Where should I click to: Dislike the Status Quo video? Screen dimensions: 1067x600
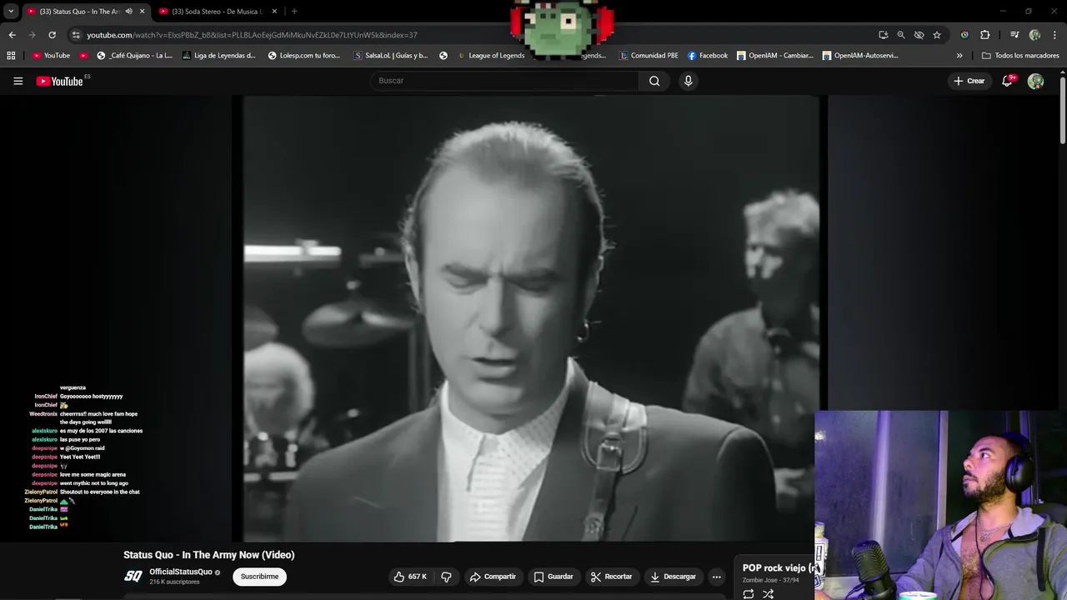447,577
